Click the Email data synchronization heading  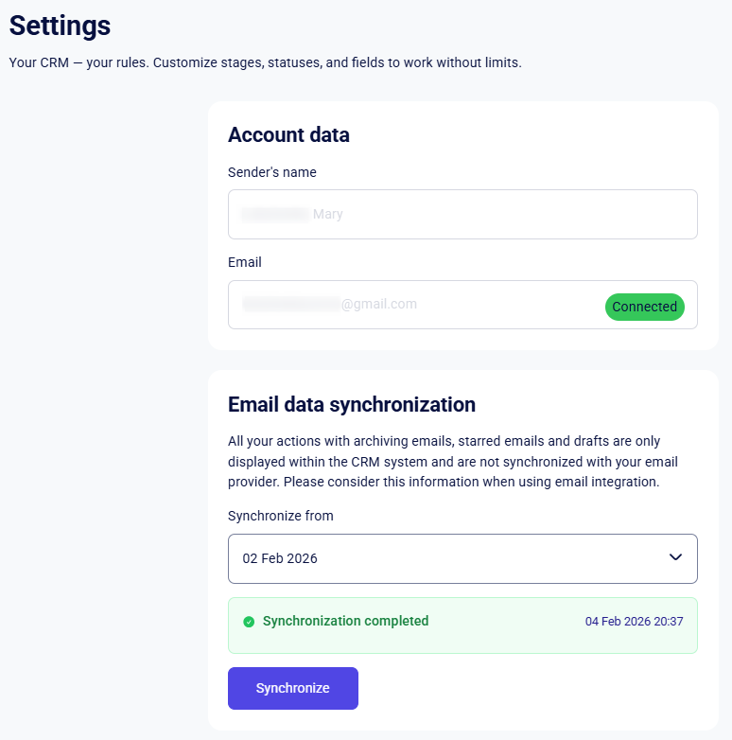point(352,405)
